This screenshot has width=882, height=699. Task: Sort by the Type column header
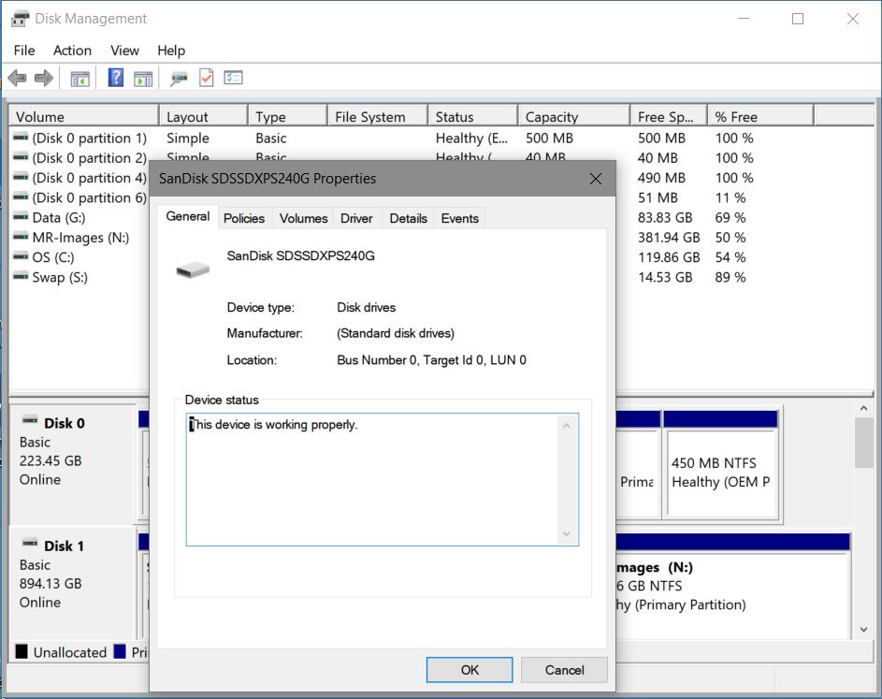tap(288, 116)
